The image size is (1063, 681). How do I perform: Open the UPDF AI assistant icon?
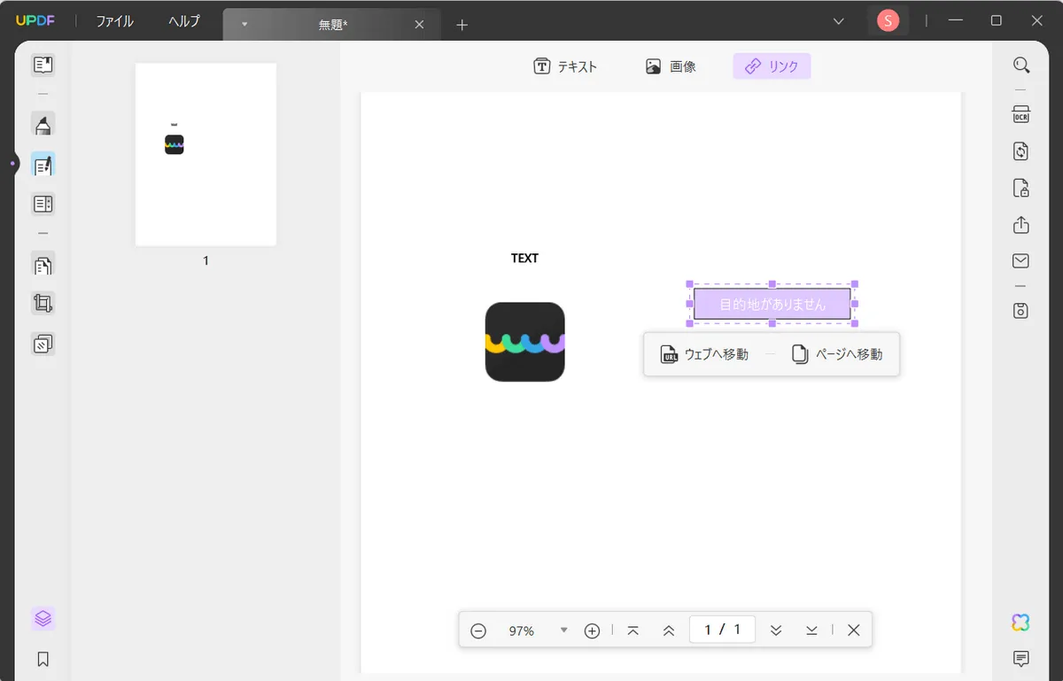[1021, 623]
